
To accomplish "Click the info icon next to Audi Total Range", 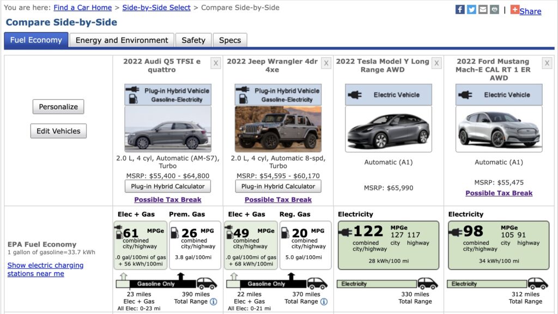I will 213,301.
